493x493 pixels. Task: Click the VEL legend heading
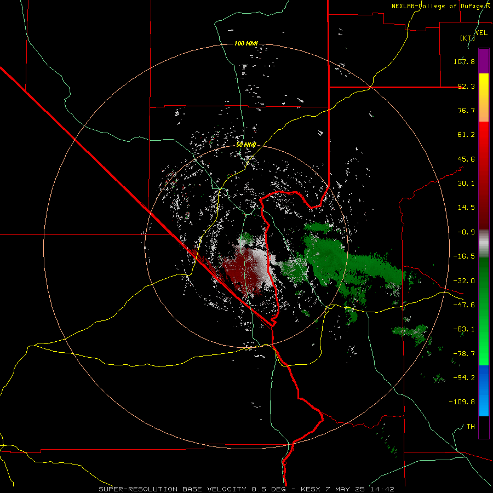coord(481,33)
